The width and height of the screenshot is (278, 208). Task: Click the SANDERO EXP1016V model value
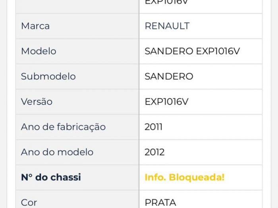[x=192, y=52]
